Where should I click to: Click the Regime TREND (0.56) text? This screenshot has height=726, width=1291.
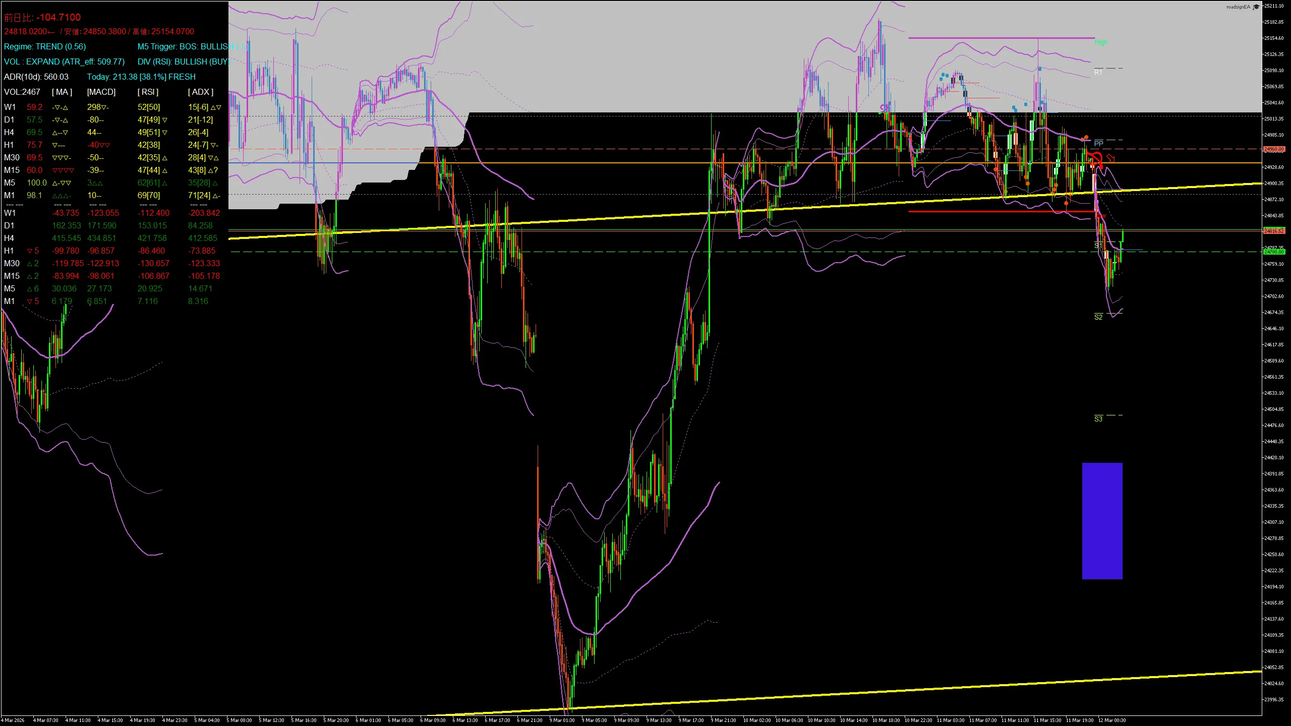pyautogui.click(x=45, y=46)
